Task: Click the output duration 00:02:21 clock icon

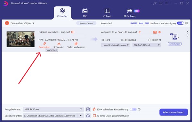Action: click(x=149, y=40)
